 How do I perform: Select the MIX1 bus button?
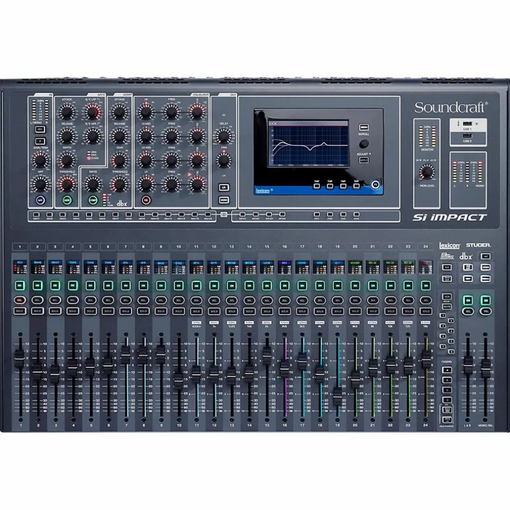tap(36, 215)
